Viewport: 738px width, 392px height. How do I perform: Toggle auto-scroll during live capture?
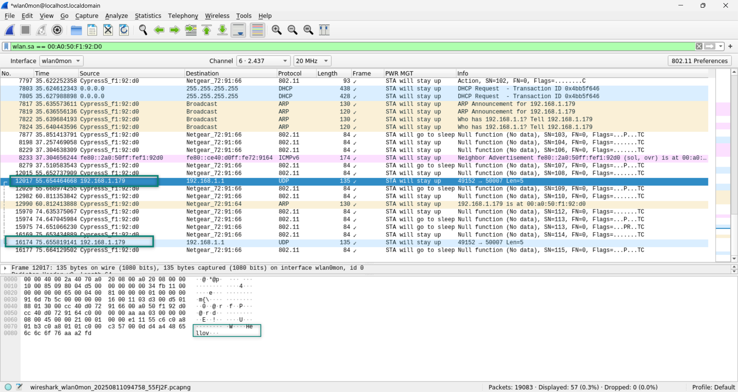238,30
